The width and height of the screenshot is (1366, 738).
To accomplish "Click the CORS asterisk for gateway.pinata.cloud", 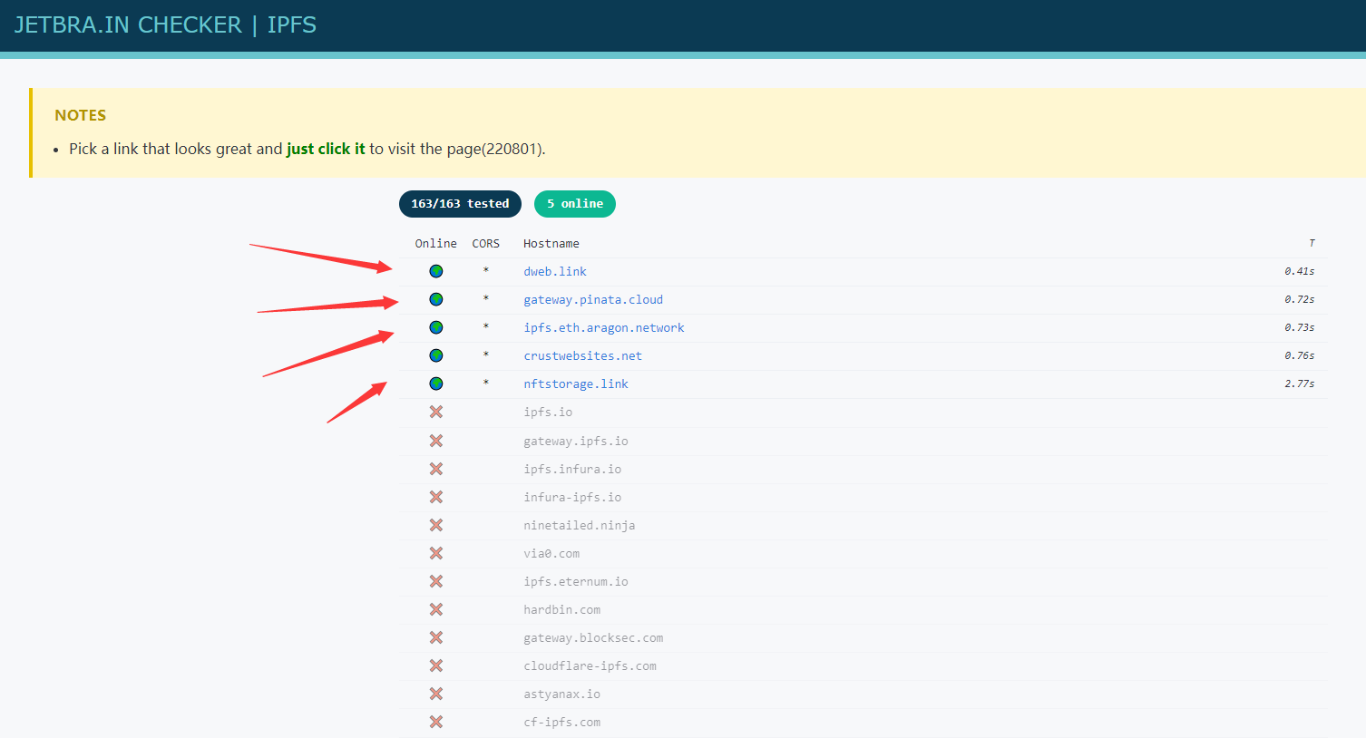I will pos(486,299).
